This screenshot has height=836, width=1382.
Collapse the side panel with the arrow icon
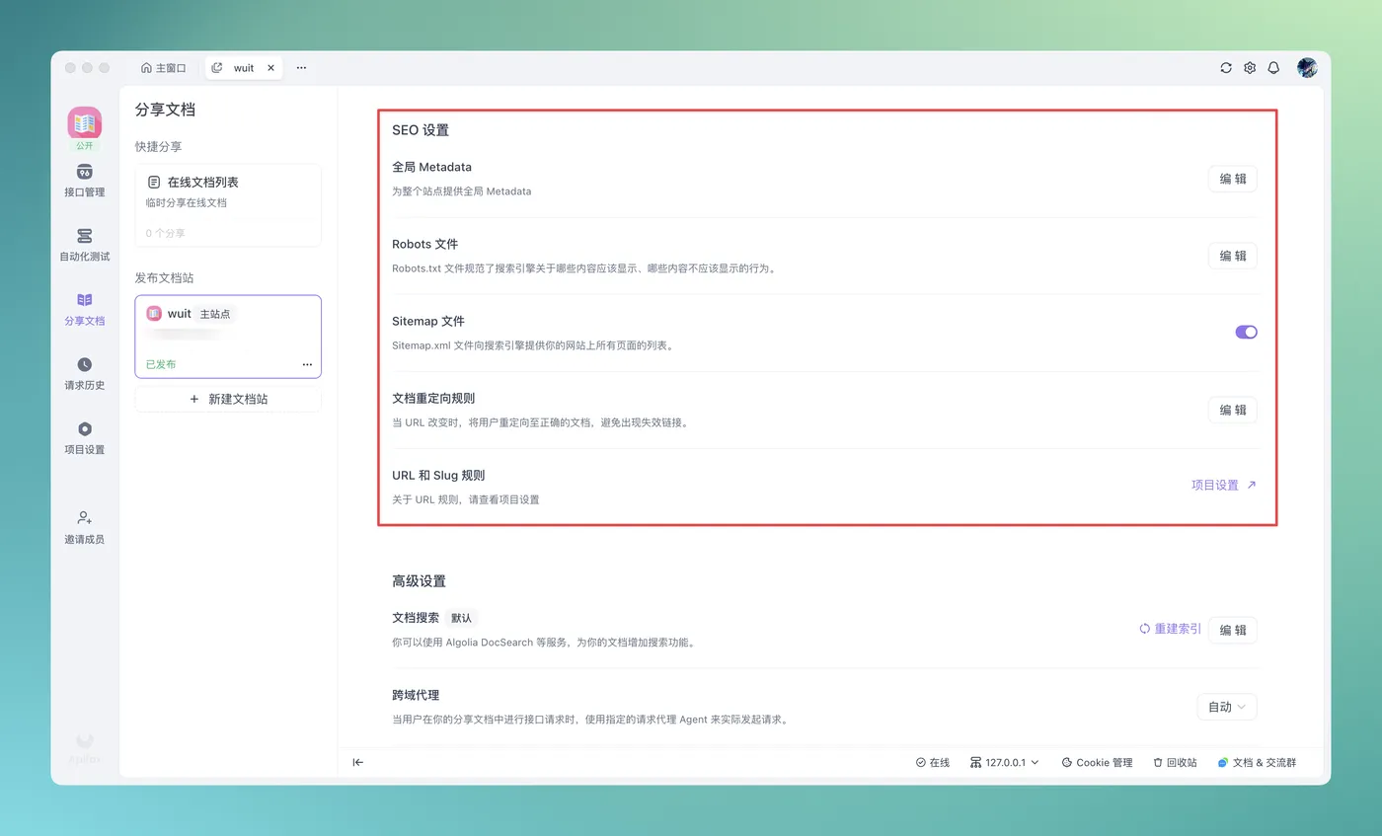click(358, 762)
